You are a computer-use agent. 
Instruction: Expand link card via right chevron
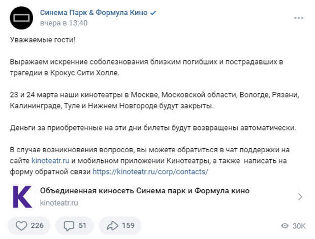pos(300,197)
